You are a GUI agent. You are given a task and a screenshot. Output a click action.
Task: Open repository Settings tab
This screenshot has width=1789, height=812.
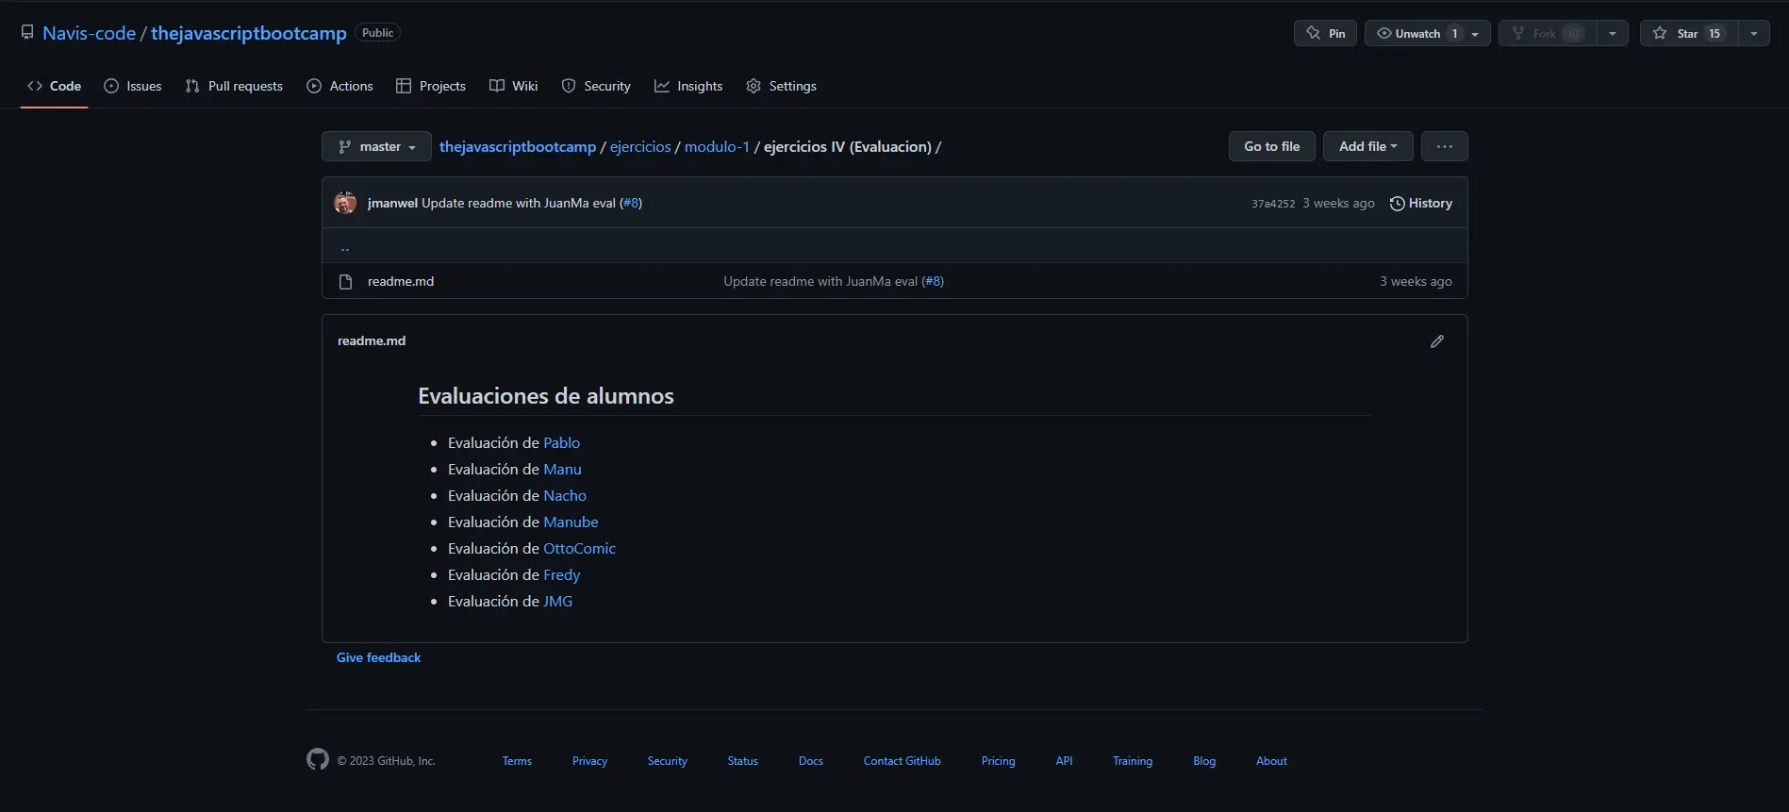point(782,86)
